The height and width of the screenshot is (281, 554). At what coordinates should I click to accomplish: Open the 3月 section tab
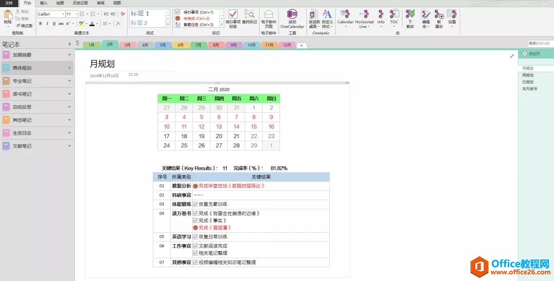click(128, 45)
